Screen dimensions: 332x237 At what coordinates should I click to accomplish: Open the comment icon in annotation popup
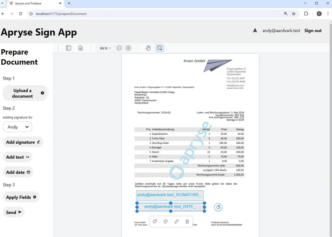[155, 222]
